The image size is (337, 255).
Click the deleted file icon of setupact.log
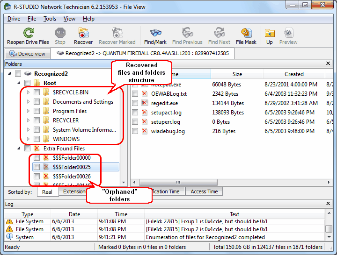tap(145, 113)
